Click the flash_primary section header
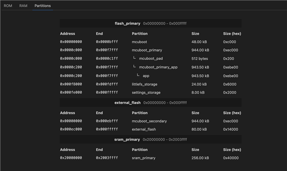The width and height of the screenshot is (287, 171). click(151, 23)
